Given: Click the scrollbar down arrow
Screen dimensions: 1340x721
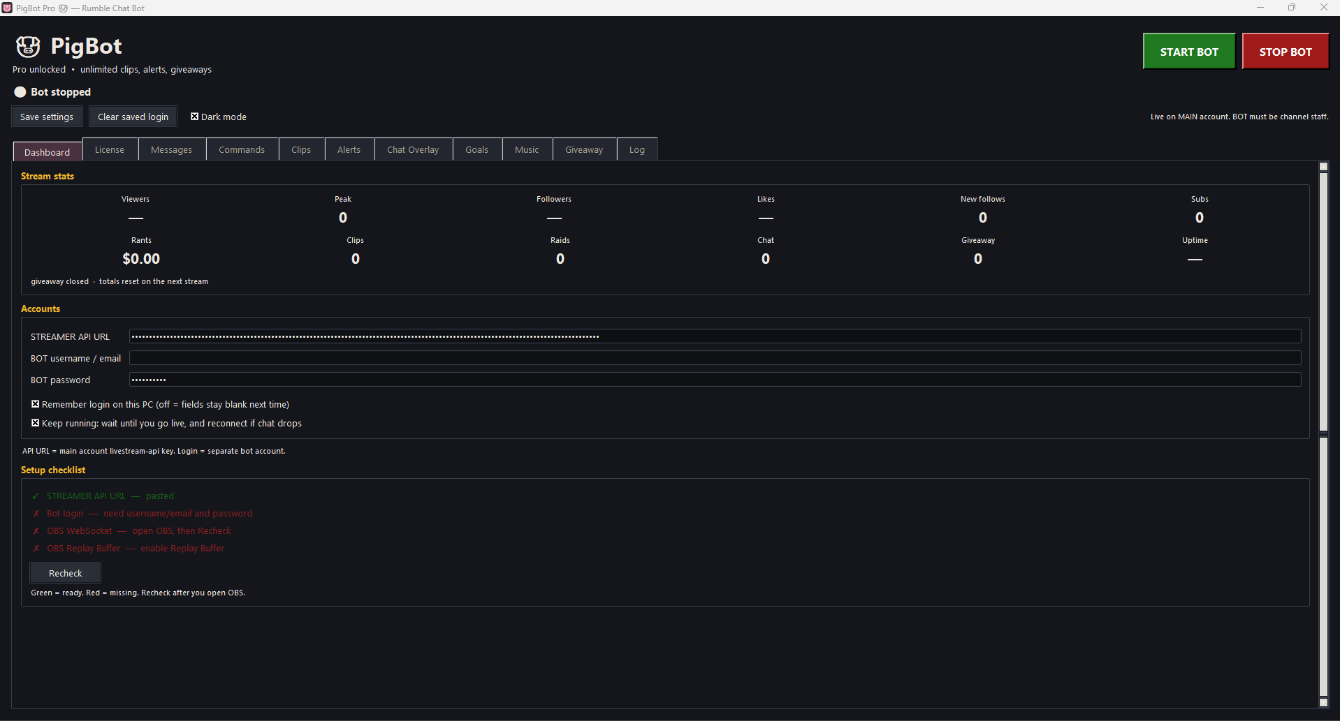Looking at the screenshot, I should tap(1323, 702).
